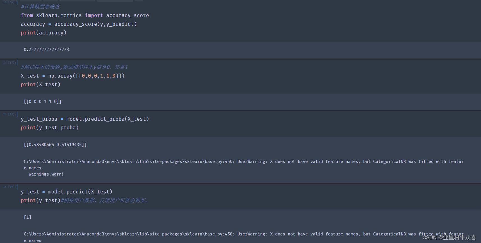Click the [[0 0 0 1 1 0]] output
This screenshot has height=243, width=481.
[x=43, y=102]
